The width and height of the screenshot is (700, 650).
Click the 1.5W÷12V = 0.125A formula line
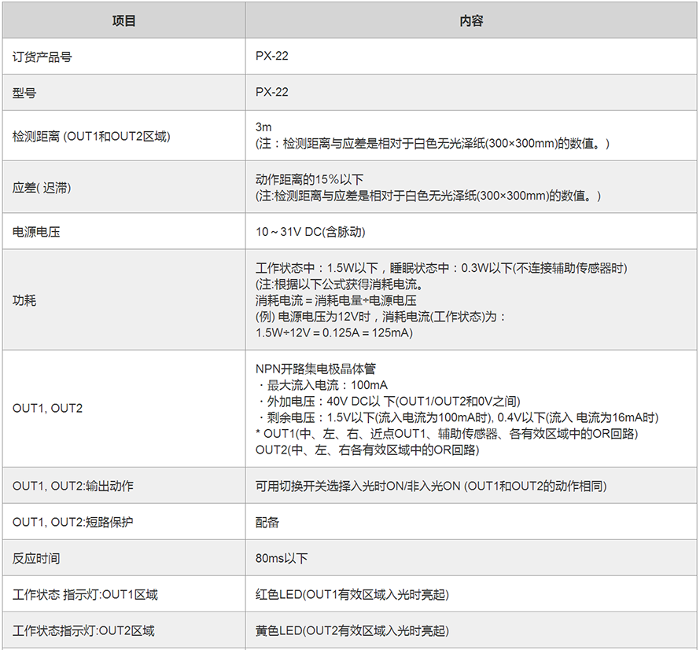[x=334, y=332]
